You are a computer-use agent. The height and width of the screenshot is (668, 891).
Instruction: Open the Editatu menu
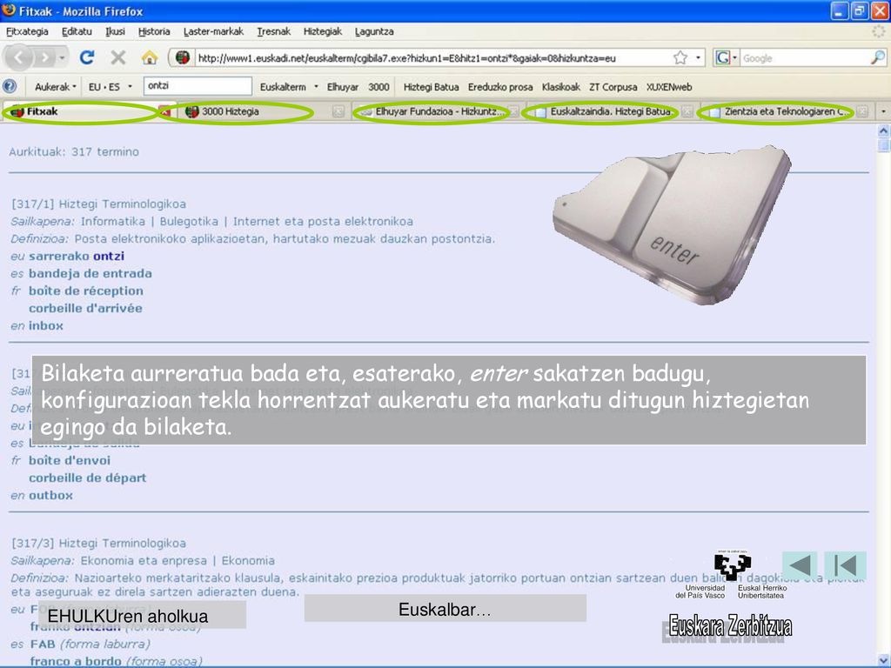point(77,32)
